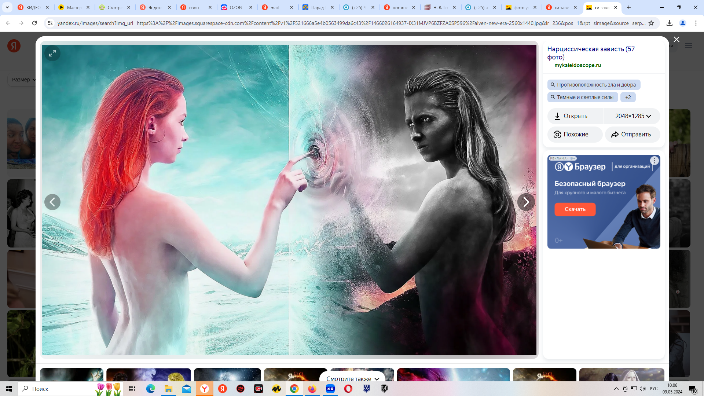Switch to the OZON tab
This screenshot has width=704, height=396.
click(237, 7)
